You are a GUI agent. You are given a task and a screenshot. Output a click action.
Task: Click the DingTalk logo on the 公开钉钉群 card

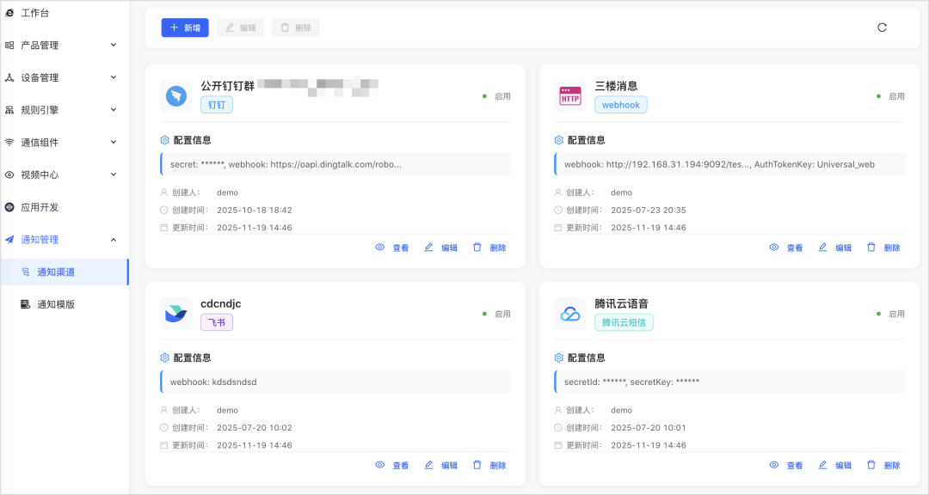pyautogui.click(x=176, y=96)
